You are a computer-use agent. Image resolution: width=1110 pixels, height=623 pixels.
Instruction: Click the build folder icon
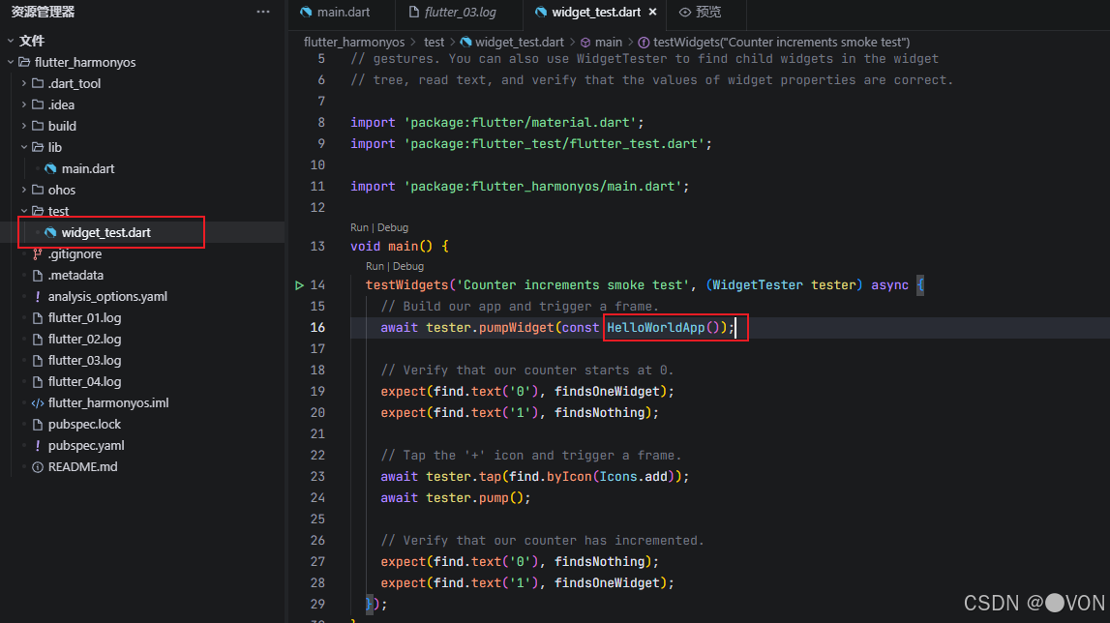[38, 126]
